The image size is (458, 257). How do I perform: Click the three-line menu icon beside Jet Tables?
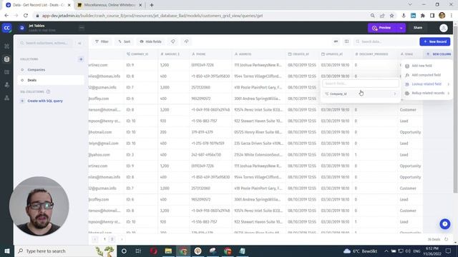(82, 28)
